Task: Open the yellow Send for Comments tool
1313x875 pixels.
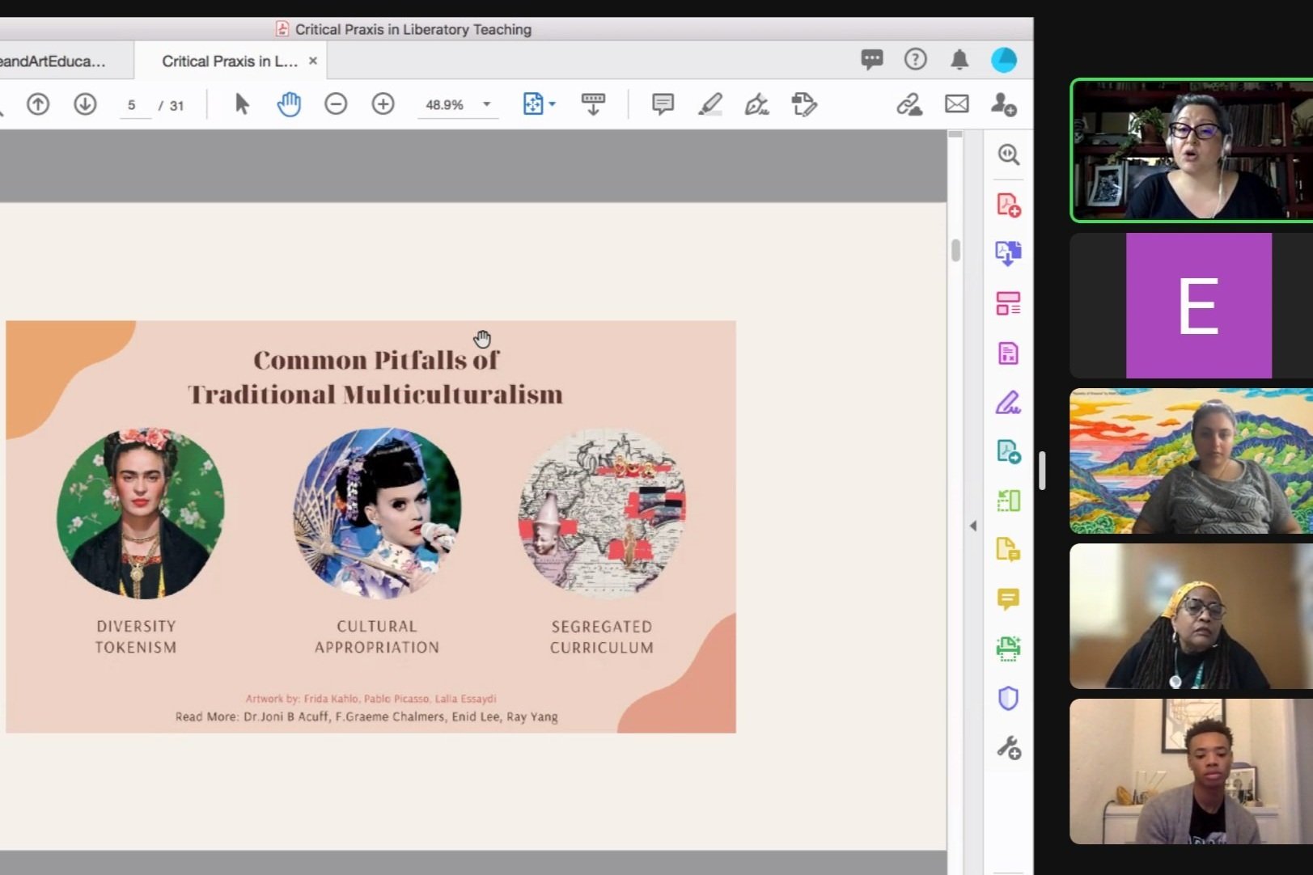Action: click(x=1008, y=550)
